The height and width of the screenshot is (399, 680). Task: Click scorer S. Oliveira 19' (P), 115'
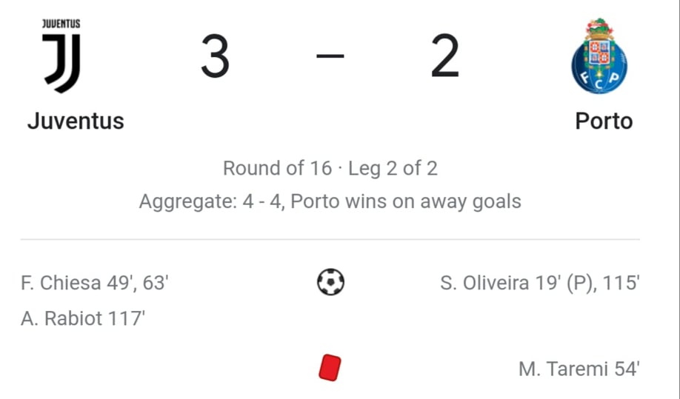coord(540,283)
